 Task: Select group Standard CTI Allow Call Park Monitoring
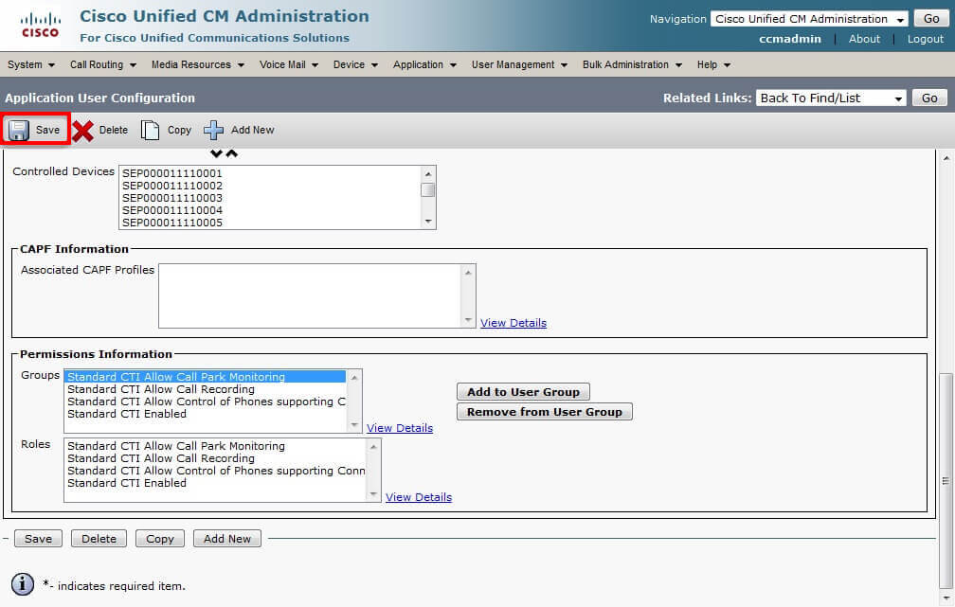coord(206,377)
